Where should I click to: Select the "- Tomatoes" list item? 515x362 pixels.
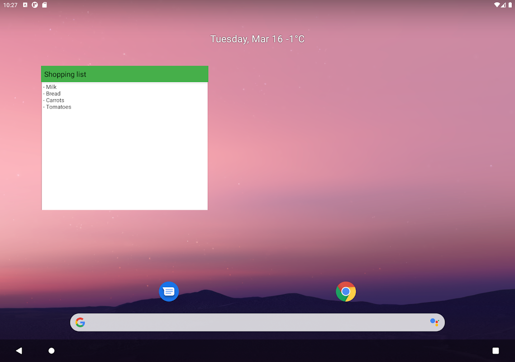coord(57,107)
